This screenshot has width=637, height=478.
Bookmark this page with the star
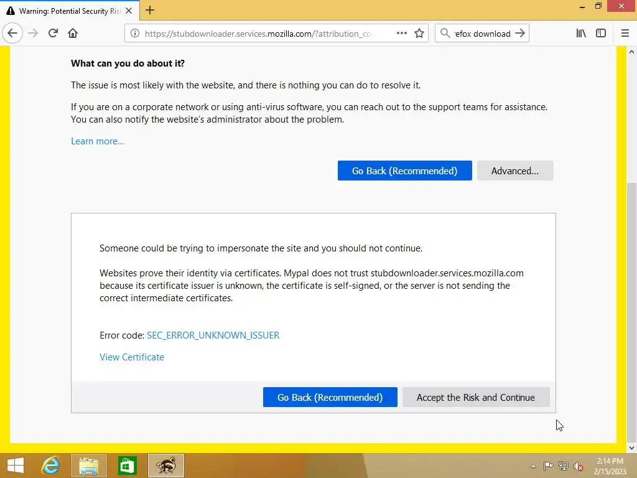(419, 34)
